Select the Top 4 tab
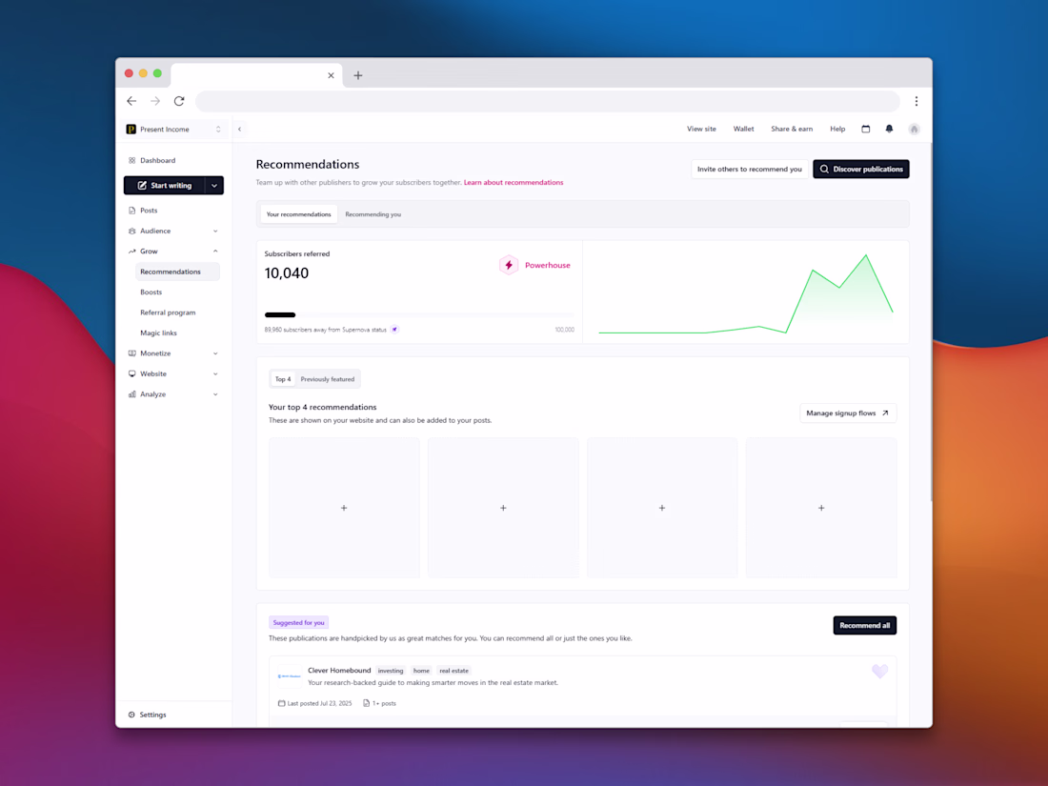 [283, 379]
